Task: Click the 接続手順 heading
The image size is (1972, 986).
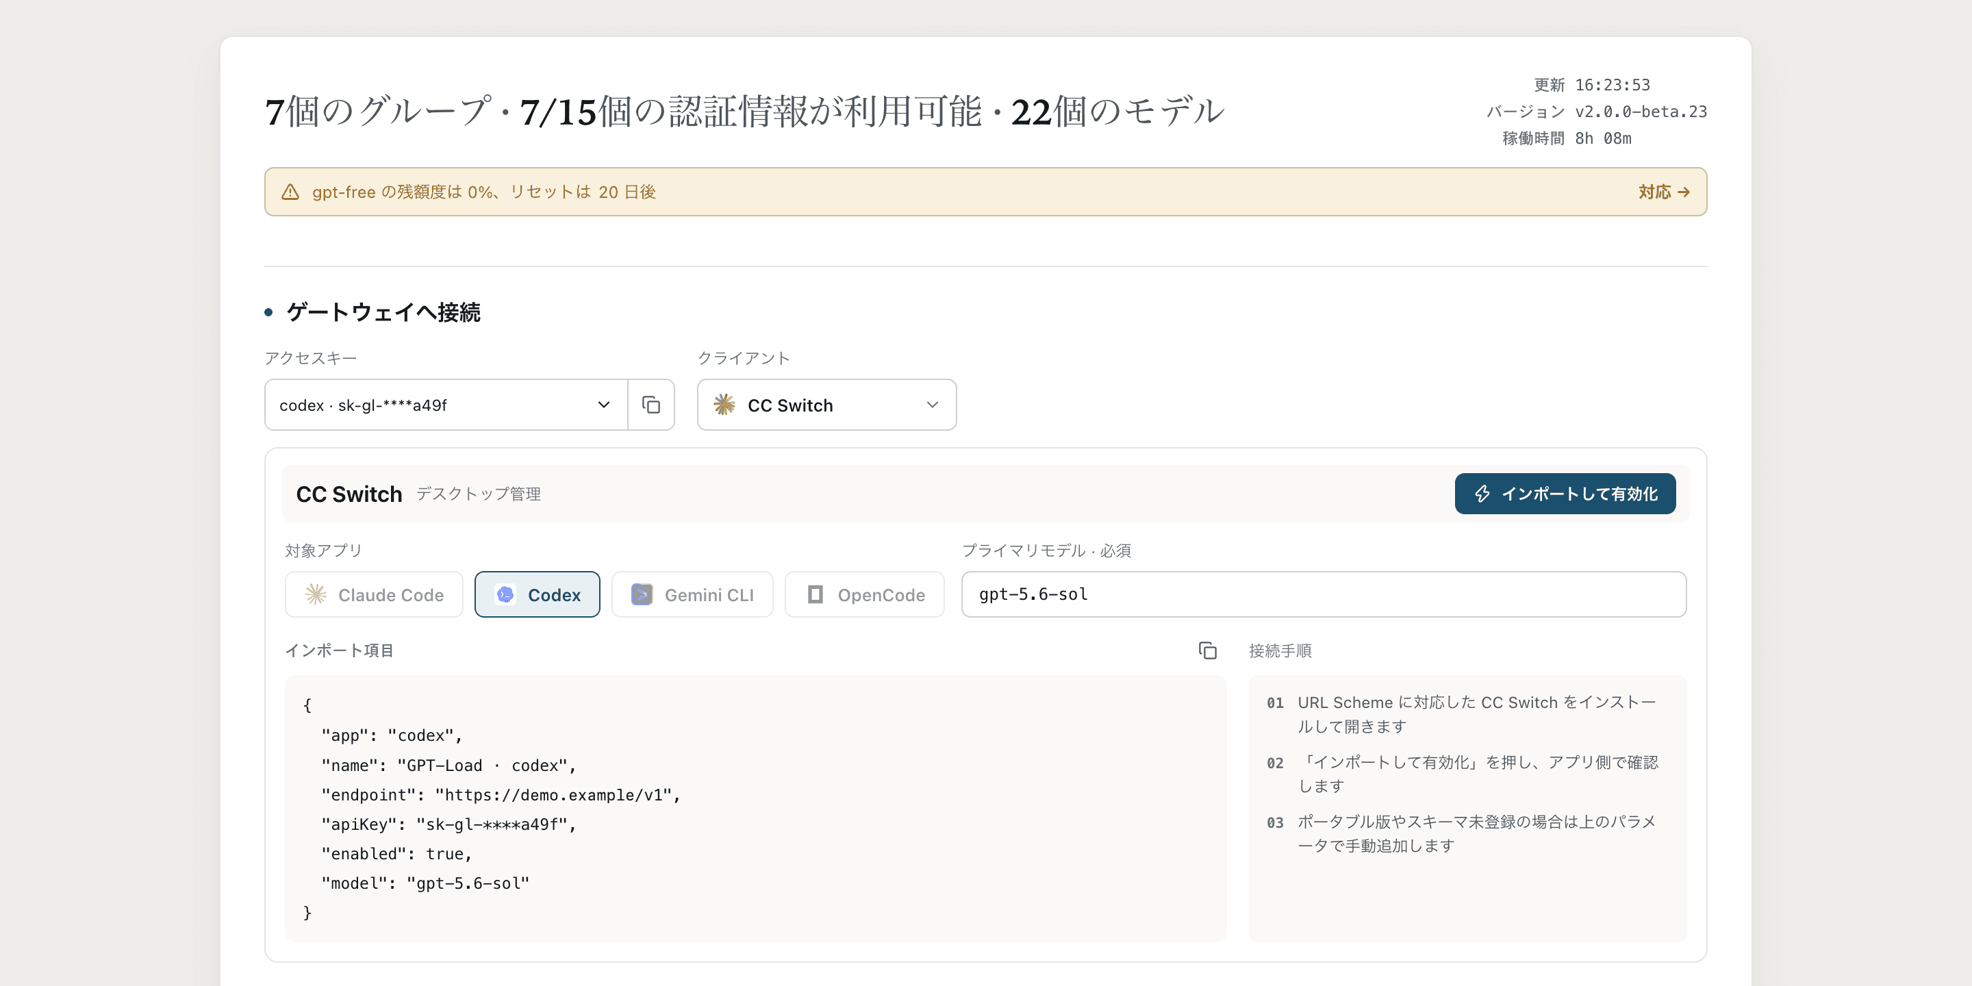Action: tap(1280, 650)
